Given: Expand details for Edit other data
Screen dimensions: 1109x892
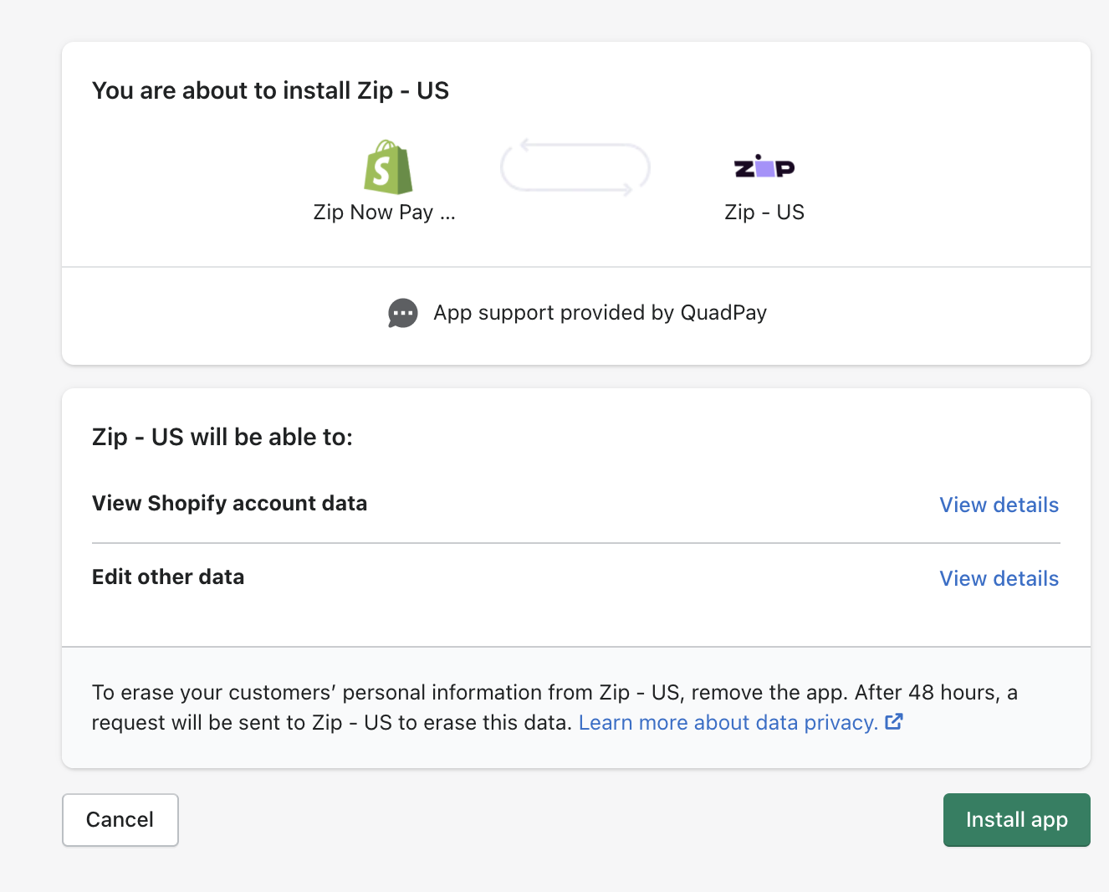Looking at the screenshot, I should coord(999,578).
